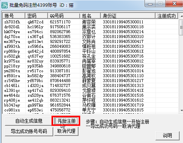Select account row pp218zy
183x143 pixels.
(x=90, y=66)
